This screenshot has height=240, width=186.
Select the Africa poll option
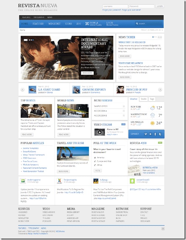[95, 165]
